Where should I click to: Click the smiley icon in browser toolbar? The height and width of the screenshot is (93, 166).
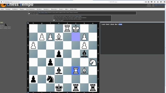[x=161, y=2]
